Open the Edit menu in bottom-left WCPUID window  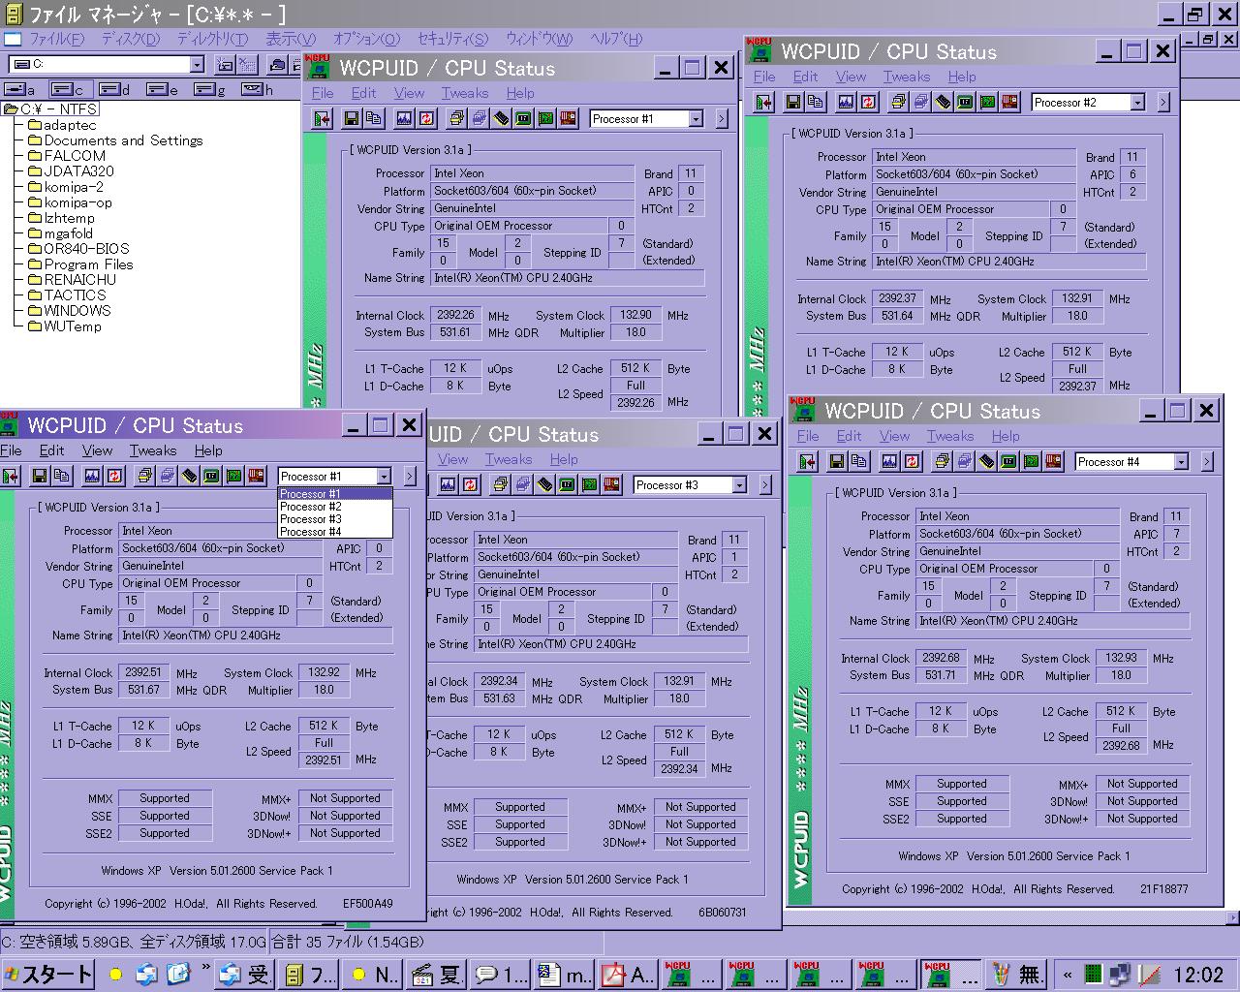point(51,450)
